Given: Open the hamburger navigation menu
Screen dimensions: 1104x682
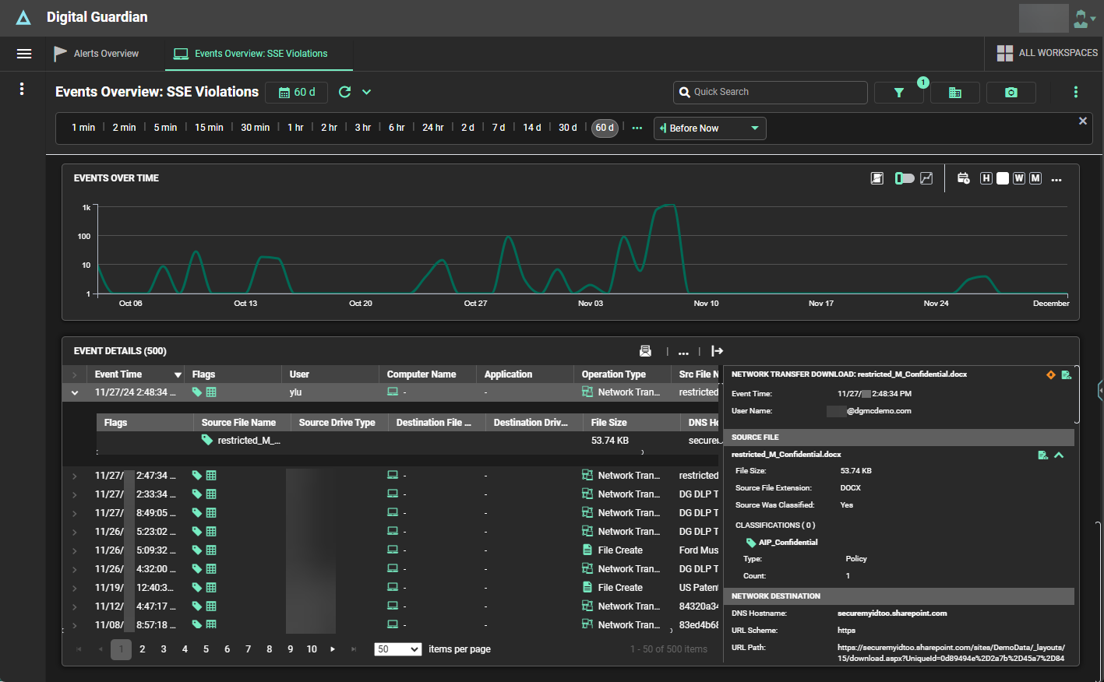Looking at the screenshot, I should [x=24, y=54].
